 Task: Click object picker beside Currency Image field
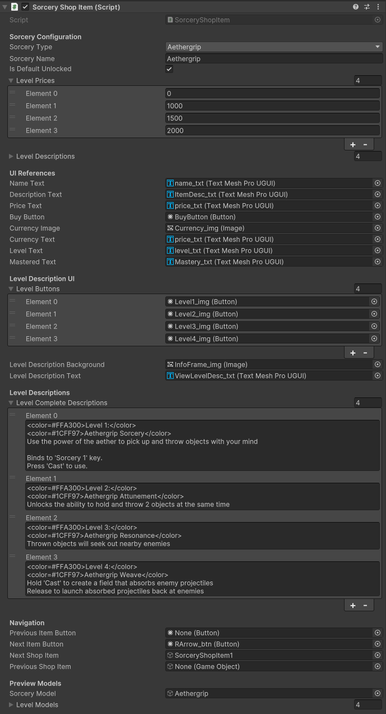pyautogui.click(x=378, y=228)
